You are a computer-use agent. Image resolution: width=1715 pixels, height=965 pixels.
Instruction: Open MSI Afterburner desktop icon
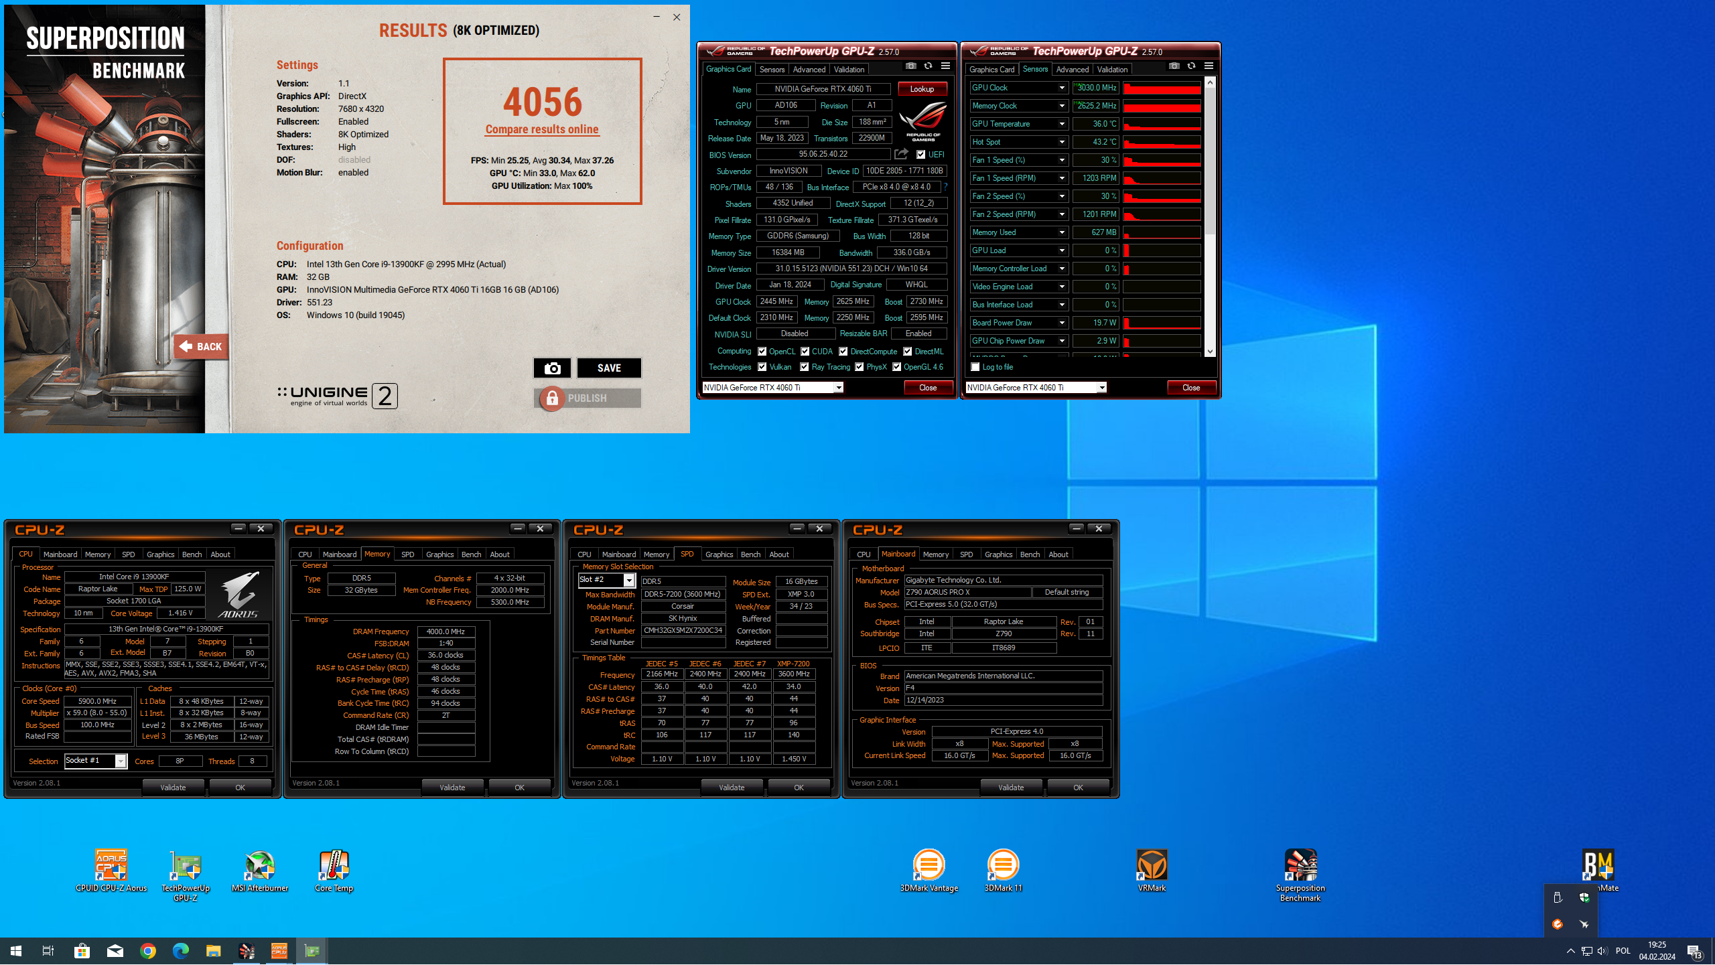(x=260, y=872)
